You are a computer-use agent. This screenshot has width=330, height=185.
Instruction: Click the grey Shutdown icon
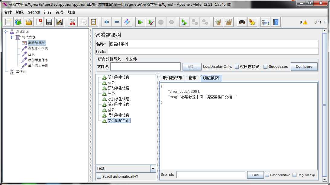(x=171, y=22)
